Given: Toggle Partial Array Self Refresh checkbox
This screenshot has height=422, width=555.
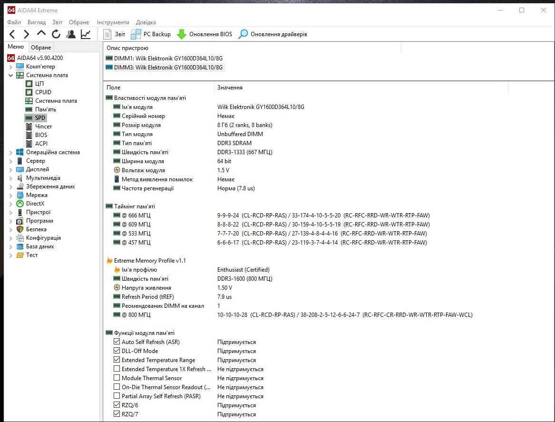Looking at the screenshot, I should click(x=117, y=396).
